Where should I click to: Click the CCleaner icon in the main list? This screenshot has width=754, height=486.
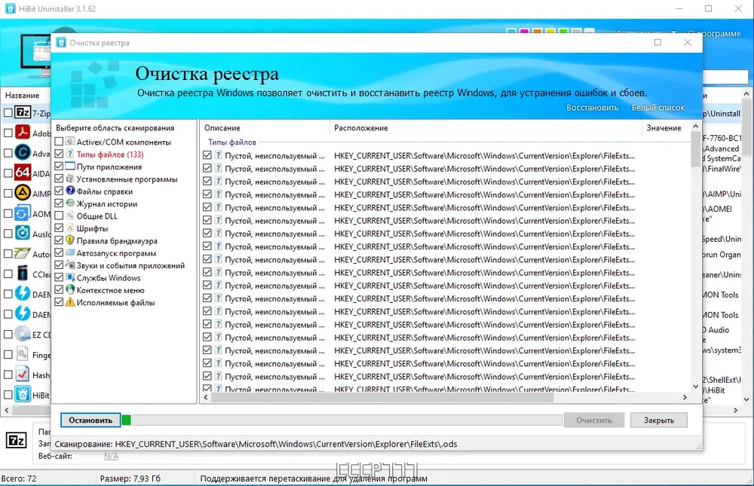[23, 274]
